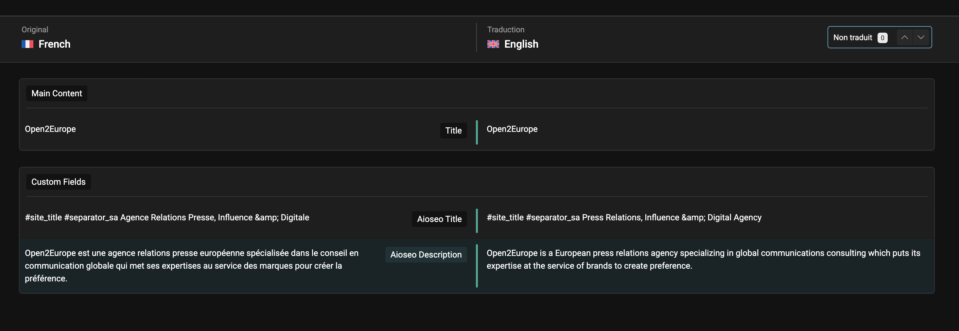Select the French Aioseo description paragraph
The image size is (959, 331).
[x=191, y=266]
